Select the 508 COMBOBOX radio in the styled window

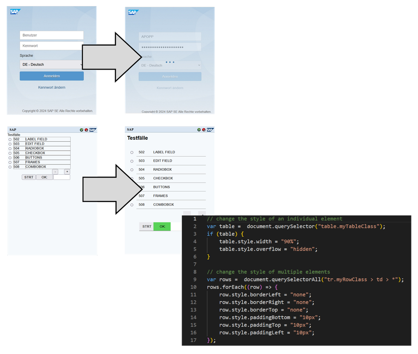pos(131,204)
